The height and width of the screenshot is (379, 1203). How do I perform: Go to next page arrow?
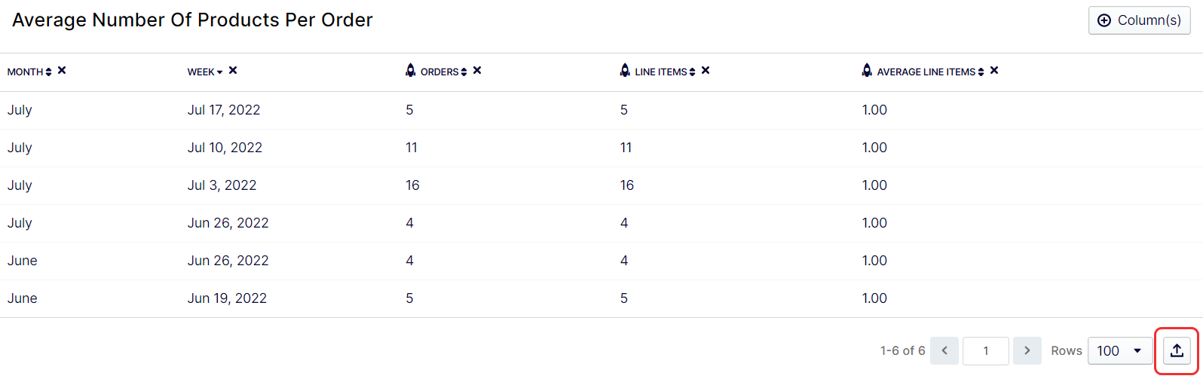tap(1027, 350)
